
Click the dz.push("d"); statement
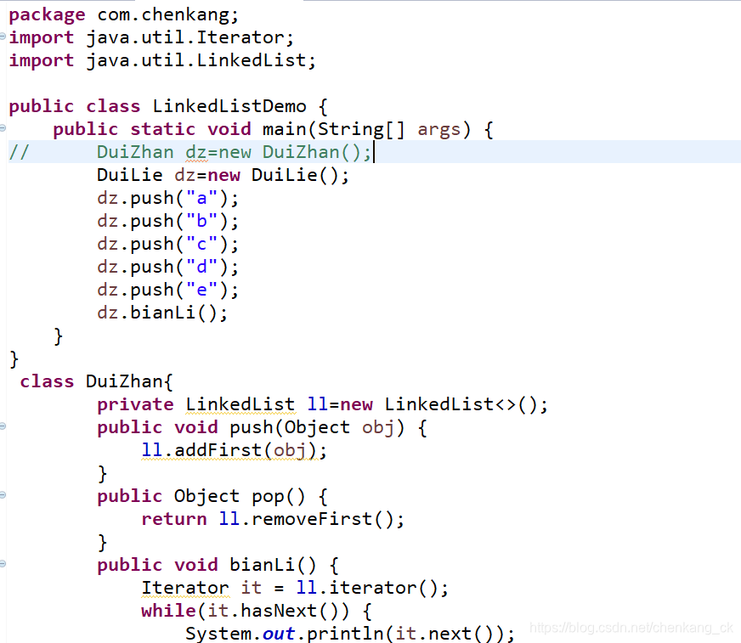[167, 268]
